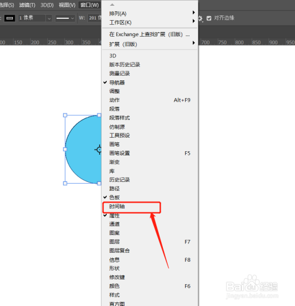Viewport: 295px width, 306px height.
Task: Select 通道 menu item
Action: click(x=150, y=224)
